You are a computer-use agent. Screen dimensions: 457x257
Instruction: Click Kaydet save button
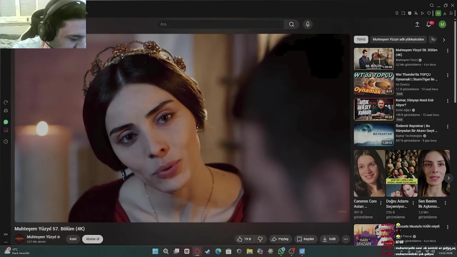(x=306, y=239)
